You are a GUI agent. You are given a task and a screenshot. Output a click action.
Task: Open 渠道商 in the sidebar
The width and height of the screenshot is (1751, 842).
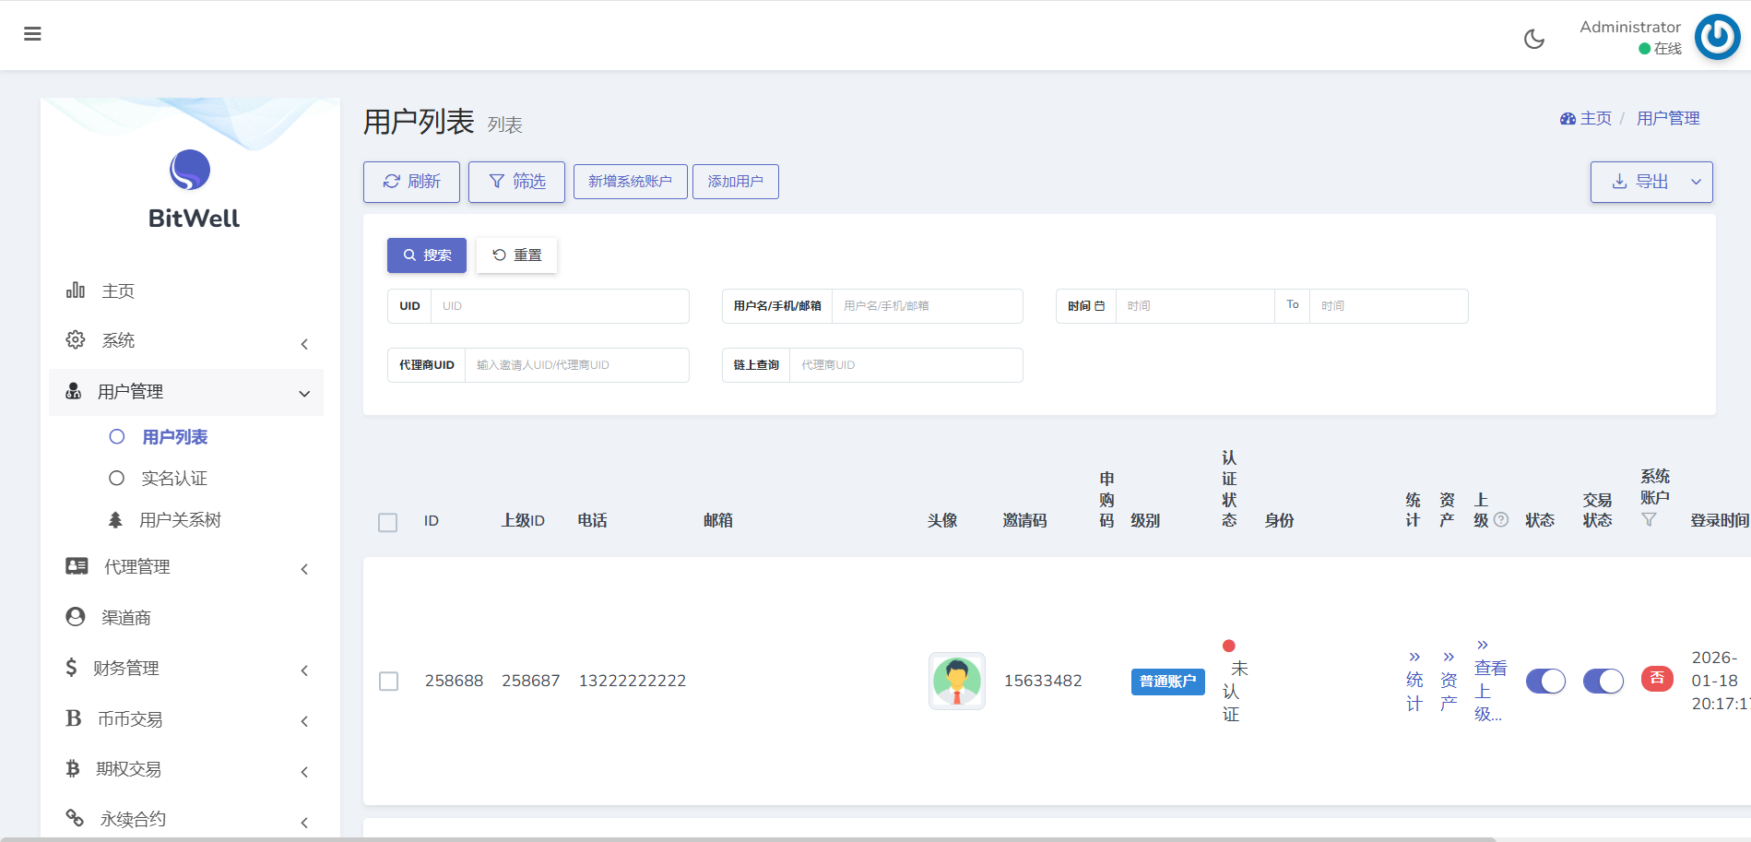point(126,618)
